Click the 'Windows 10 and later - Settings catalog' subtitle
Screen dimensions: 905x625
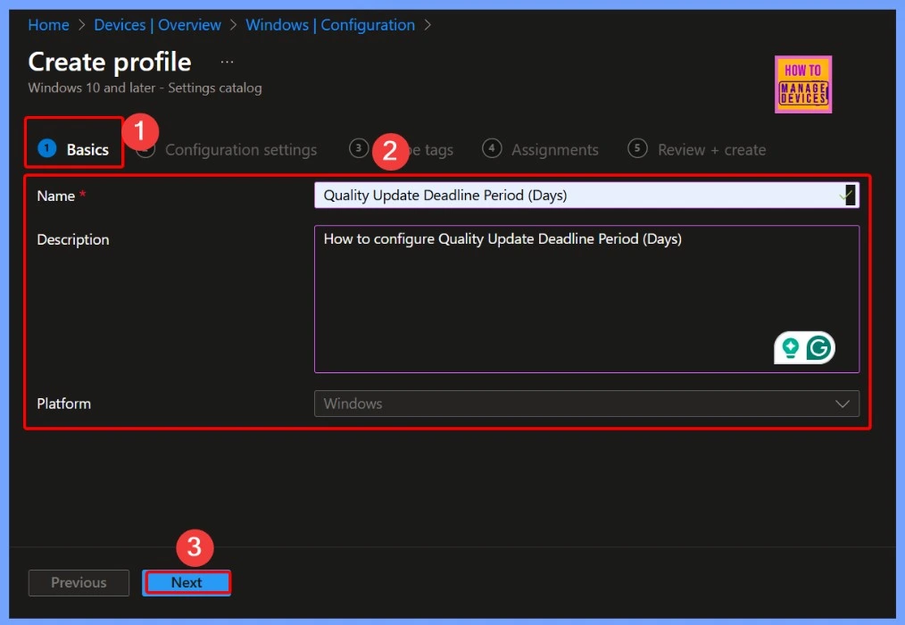tap(145, 87)
